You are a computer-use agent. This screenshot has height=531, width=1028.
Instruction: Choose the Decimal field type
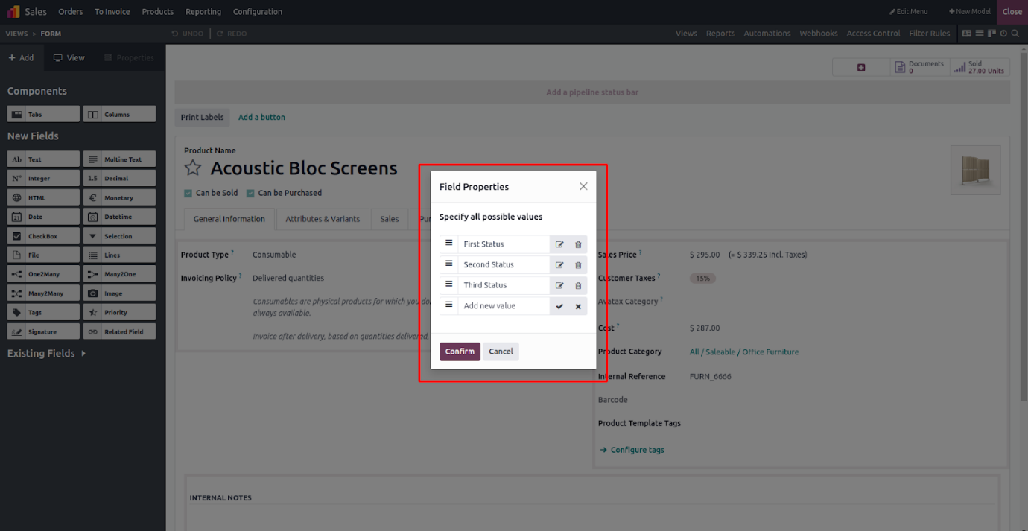(x=119, y=179)
